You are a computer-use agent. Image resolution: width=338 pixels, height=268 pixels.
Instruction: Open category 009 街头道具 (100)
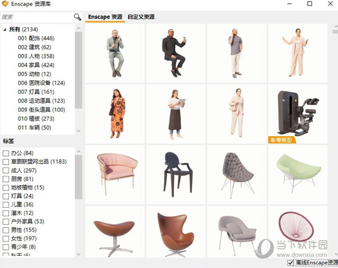(x=41, y=110)
